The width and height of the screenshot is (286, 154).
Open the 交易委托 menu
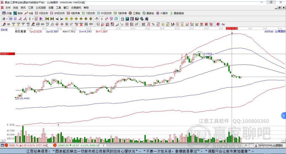pyautogui.click(x=76, y=8)
